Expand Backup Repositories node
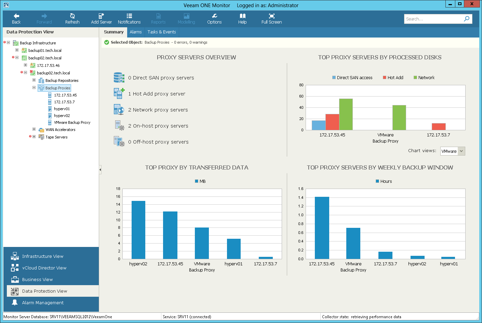This screenshot has height=323, width=482. pyautogui.click(x=34, y=80)
